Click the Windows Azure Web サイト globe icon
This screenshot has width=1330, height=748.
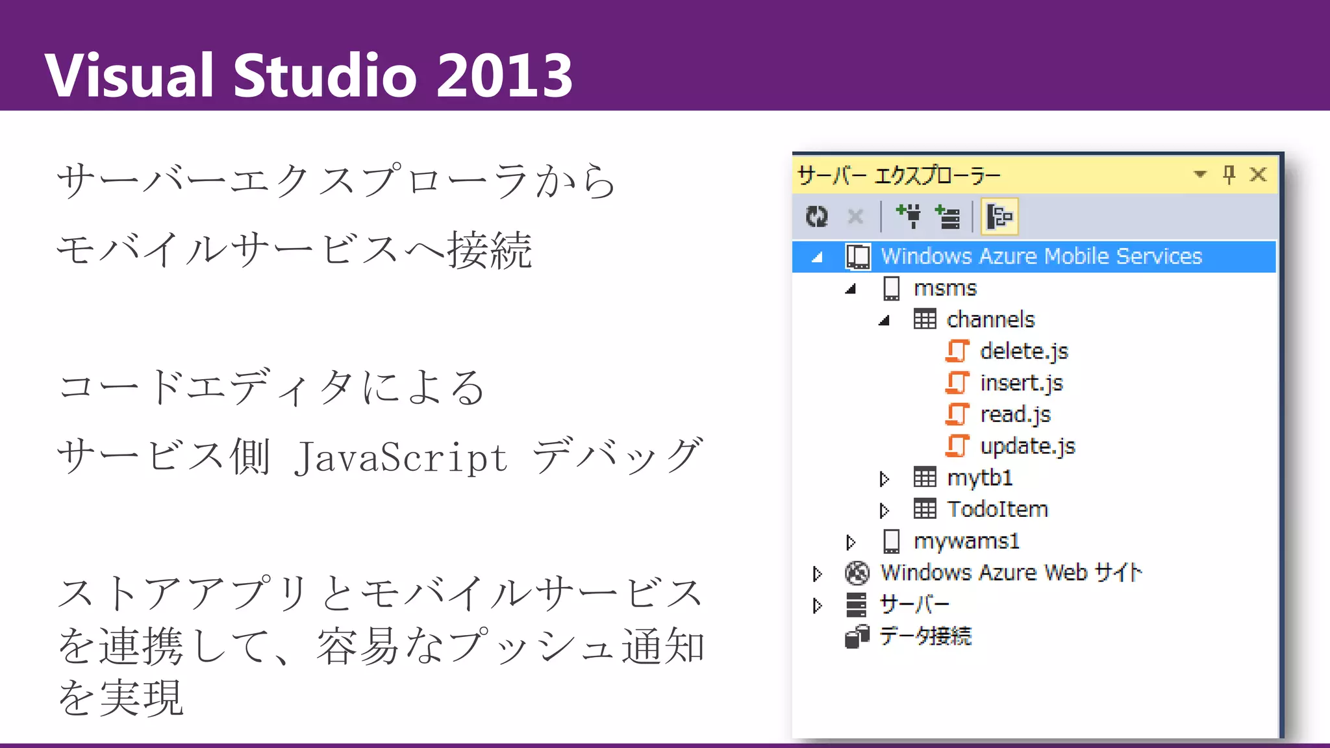click(x=857, y=573)
